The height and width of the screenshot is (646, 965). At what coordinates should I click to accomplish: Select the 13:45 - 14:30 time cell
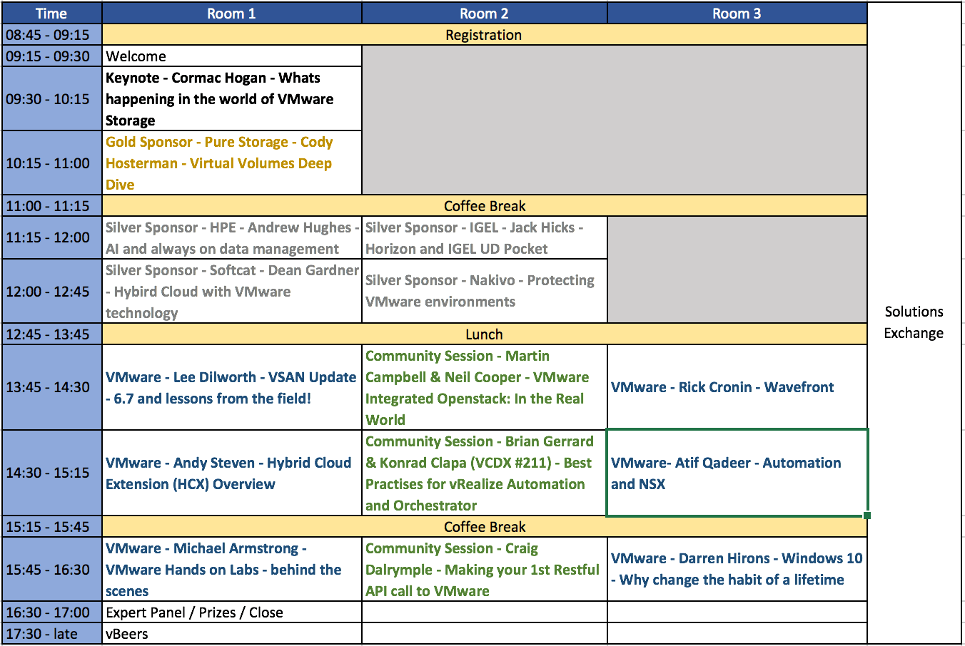point(52,388)
